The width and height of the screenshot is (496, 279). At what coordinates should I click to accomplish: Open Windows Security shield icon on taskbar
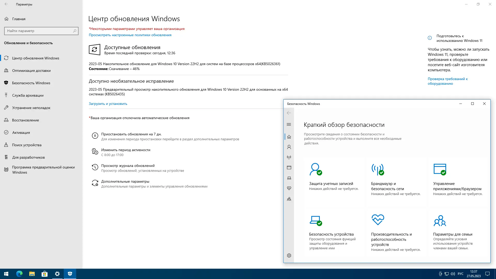coord(70,274)
